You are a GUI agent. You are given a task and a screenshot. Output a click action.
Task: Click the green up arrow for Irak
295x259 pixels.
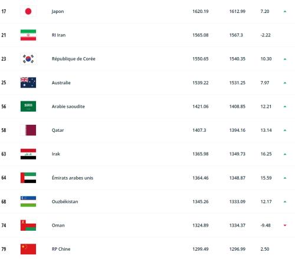tap(285, 154)
